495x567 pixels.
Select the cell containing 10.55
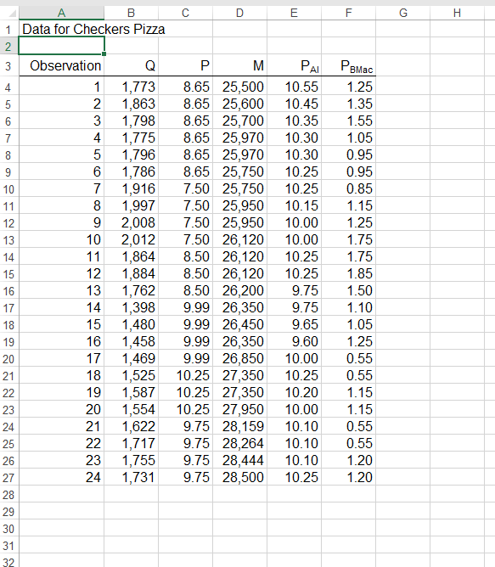tap(294, 87)
